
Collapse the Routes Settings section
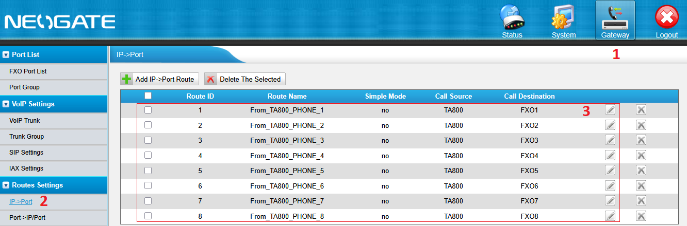point(6,185)
